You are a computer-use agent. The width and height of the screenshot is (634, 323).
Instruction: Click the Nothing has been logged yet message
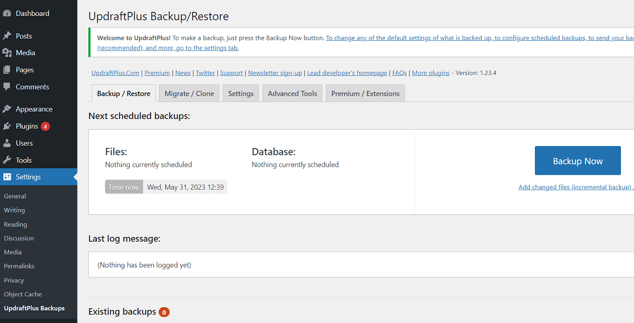coord(144,266)
